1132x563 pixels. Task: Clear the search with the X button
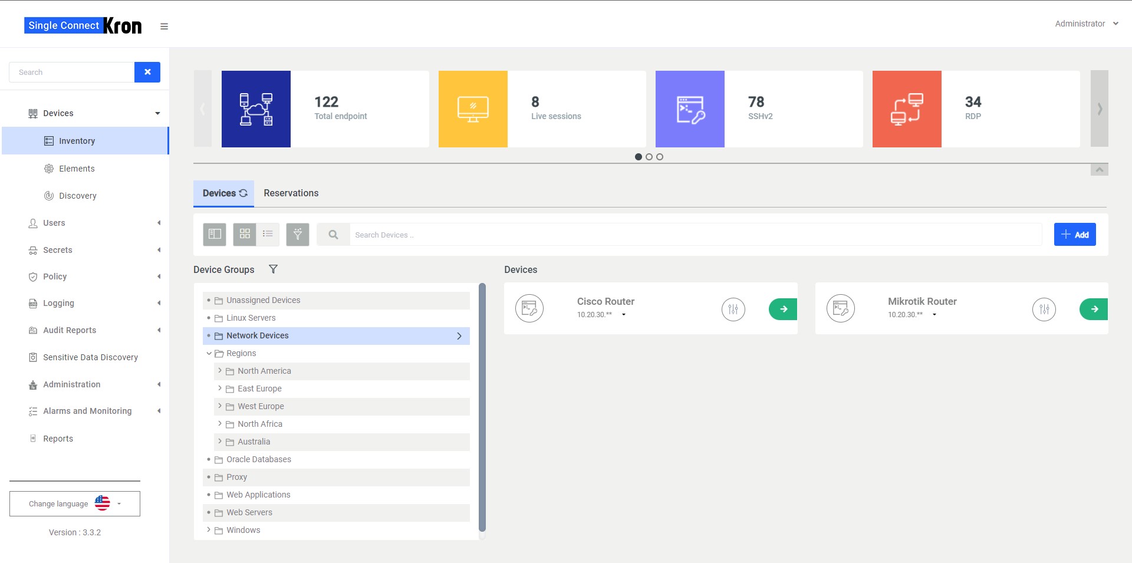(147, 72)
